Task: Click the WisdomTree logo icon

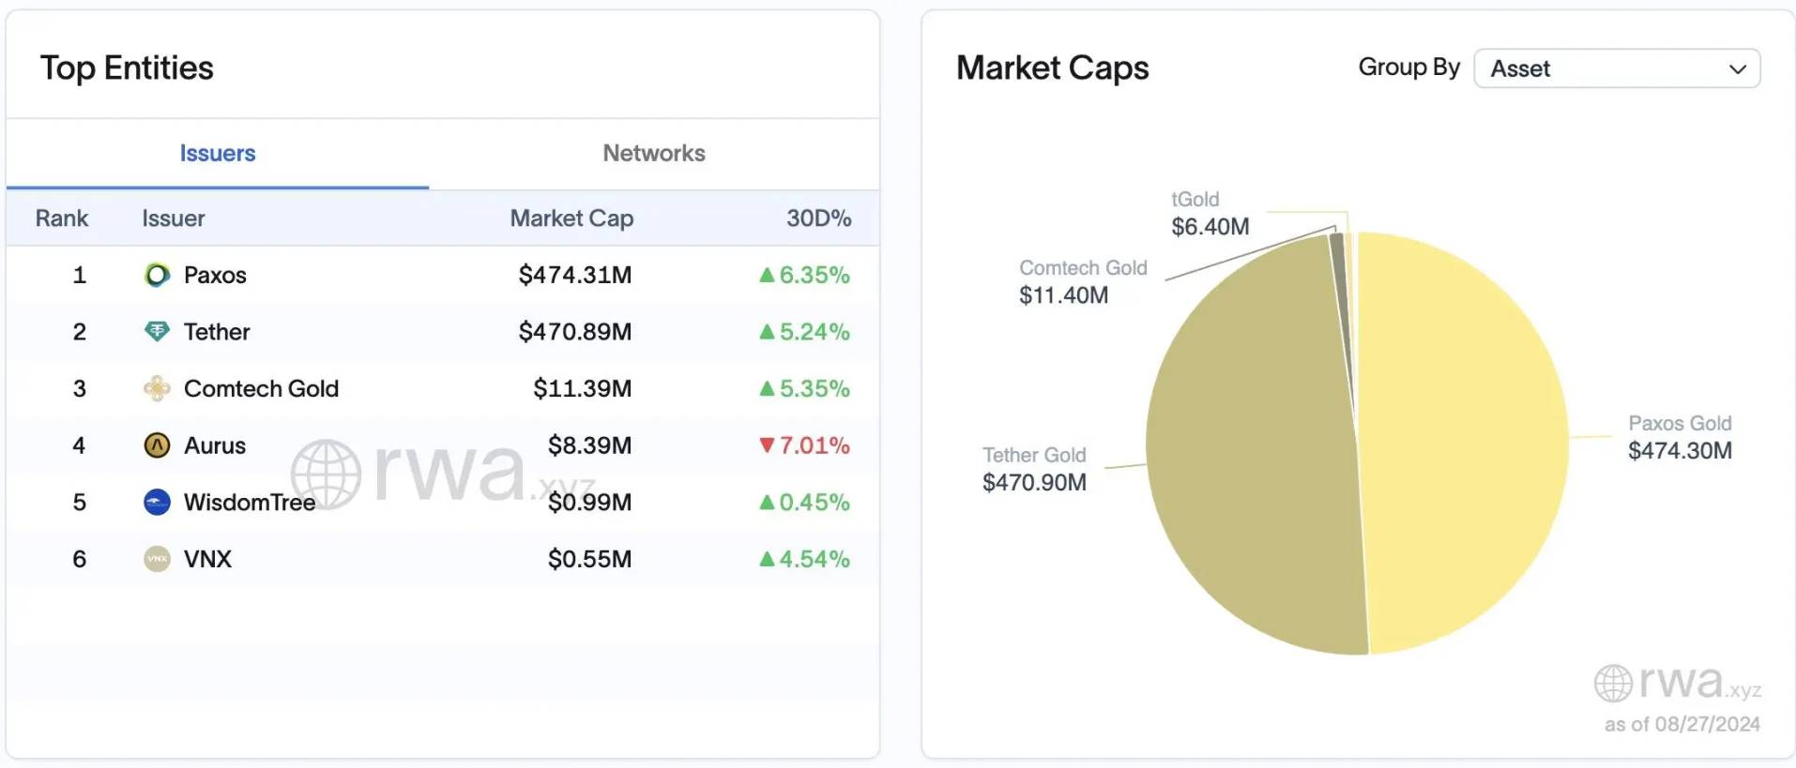Action: coord(157,503)
